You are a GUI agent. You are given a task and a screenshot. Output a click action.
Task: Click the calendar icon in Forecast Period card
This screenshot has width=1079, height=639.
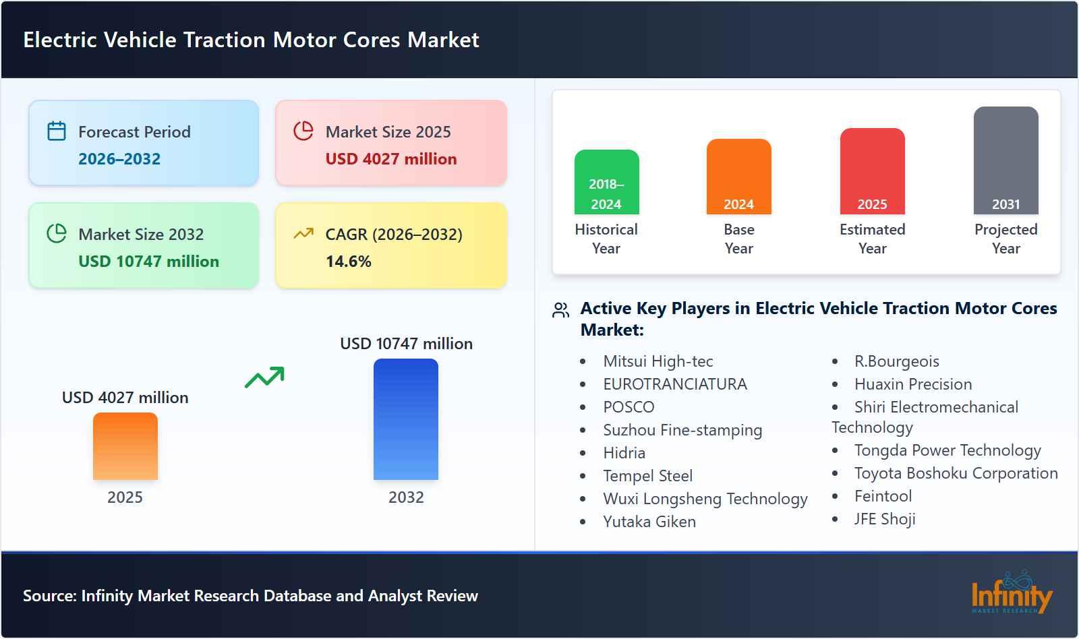click(57, 132)
